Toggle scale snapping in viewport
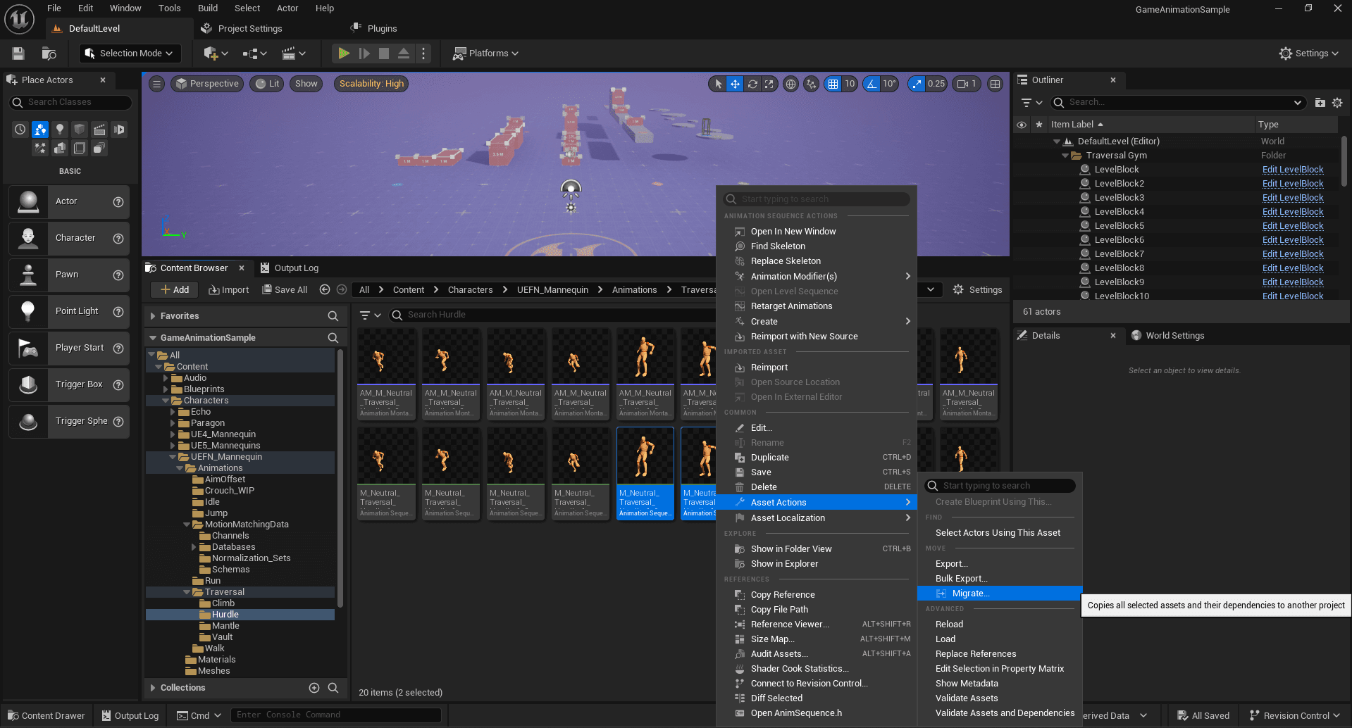 pos(917,84)
